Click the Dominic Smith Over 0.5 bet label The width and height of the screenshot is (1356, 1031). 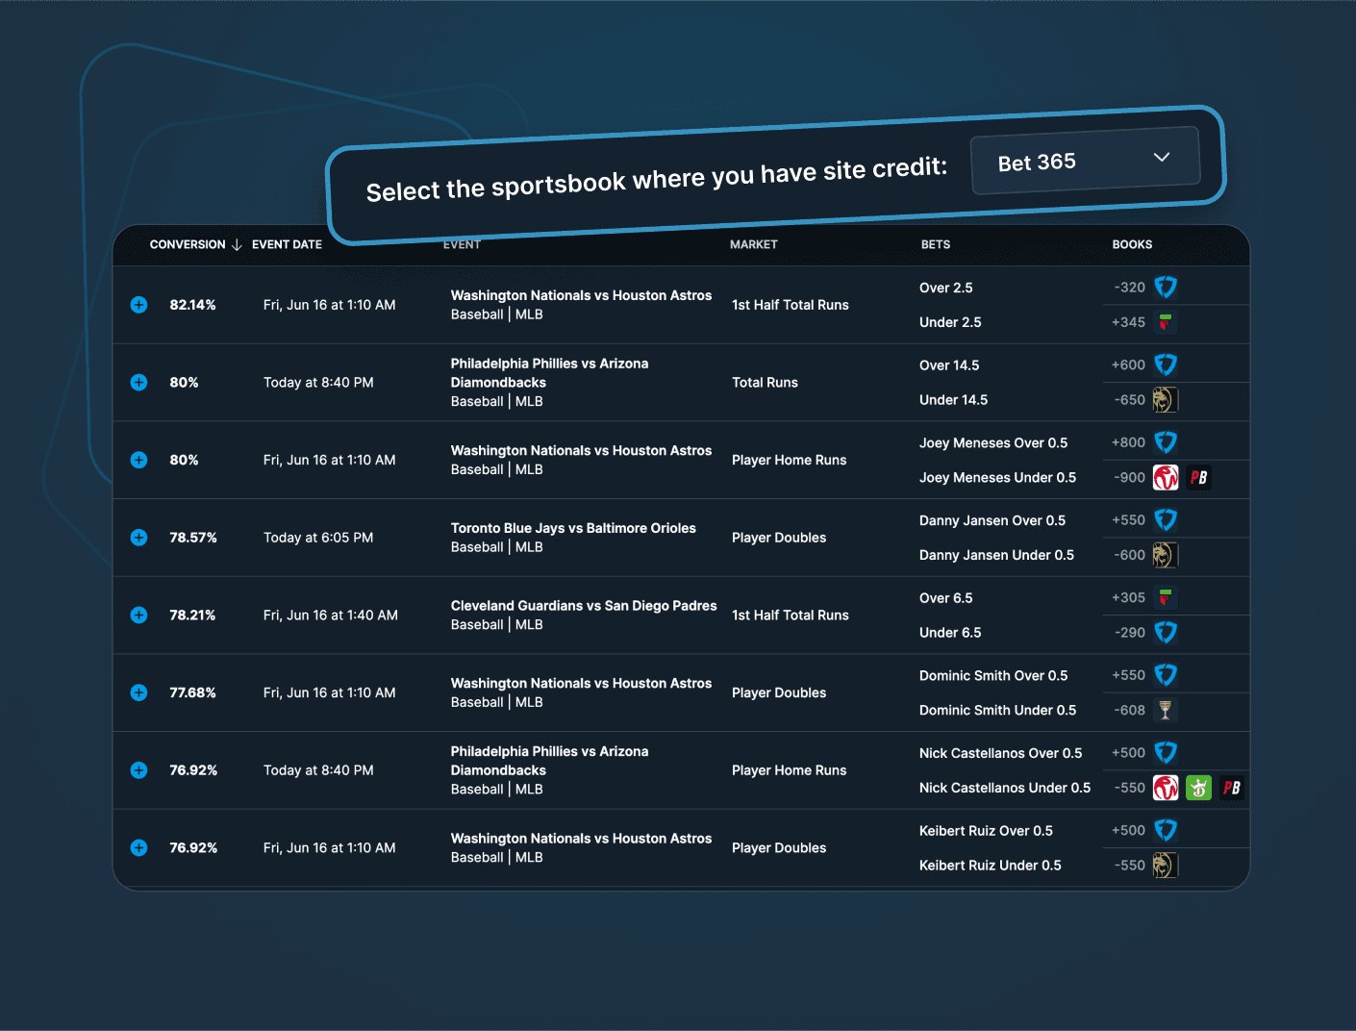pos(993,675)
